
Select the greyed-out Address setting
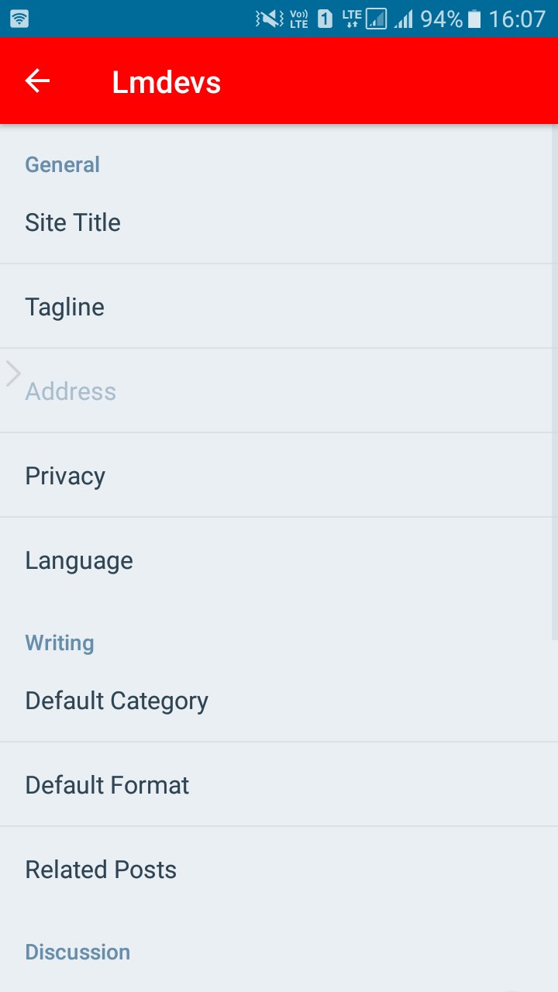click(279, 391)
